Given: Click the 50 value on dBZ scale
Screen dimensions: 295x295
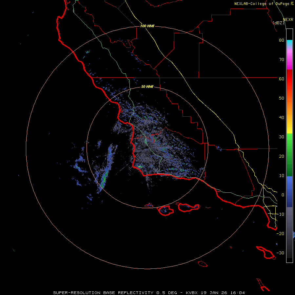Looking at the screenshot, I should click(x=282, y=98).
